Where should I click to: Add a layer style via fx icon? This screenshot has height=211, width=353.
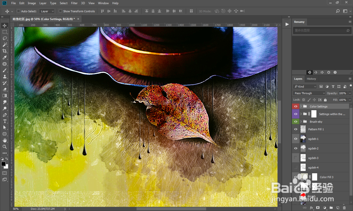[311, 207]
